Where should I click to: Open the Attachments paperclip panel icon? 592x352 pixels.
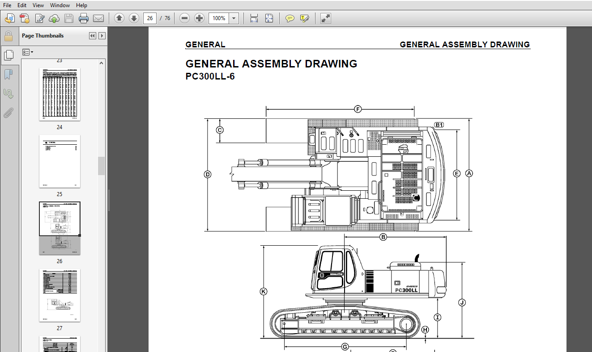(9, 113)
